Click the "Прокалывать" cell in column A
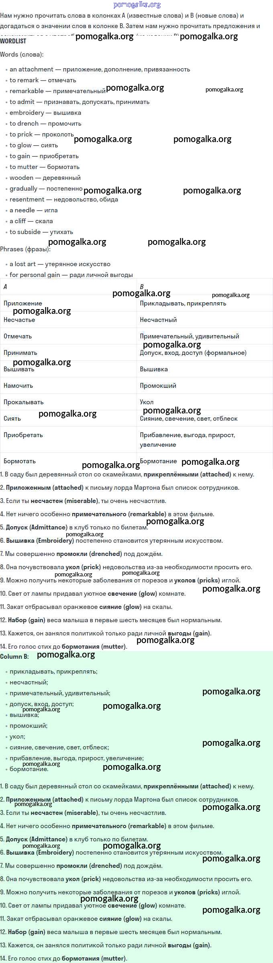This screenshot has height=963, width=273. pyautogui.click(x=23, y=402)
